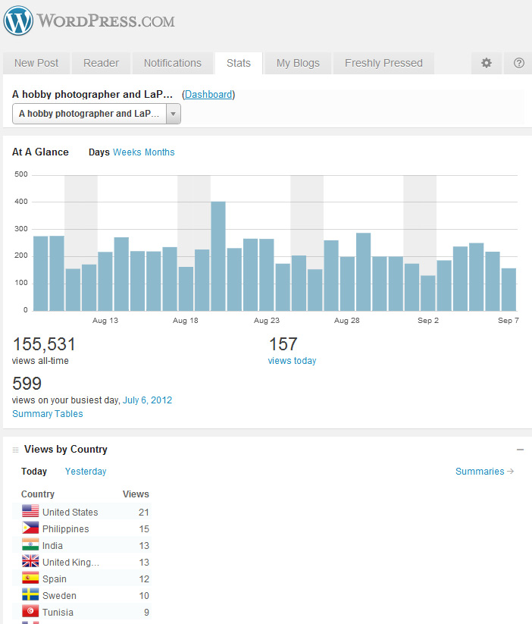Screen dimensions: 532x624
Task: Click the WordPress.com logo
Action: point(89,20)
